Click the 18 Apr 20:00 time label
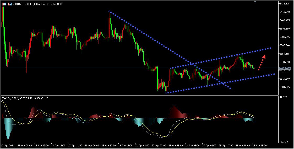 pyautogui.click(x=108, y=145)
